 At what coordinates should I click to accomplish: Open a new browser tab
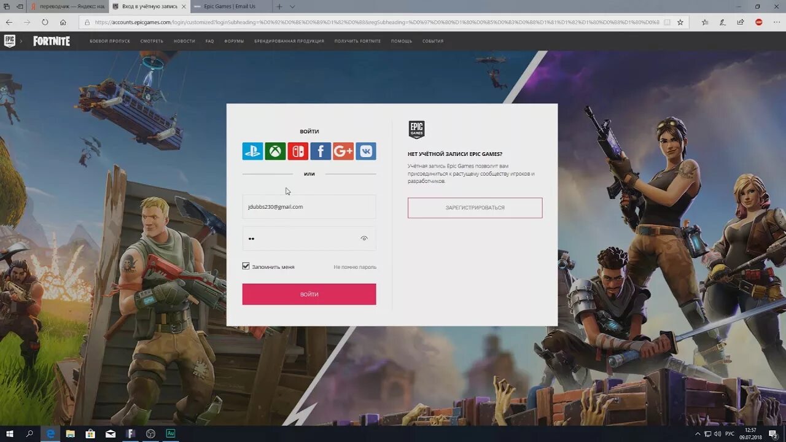[279, 6]
